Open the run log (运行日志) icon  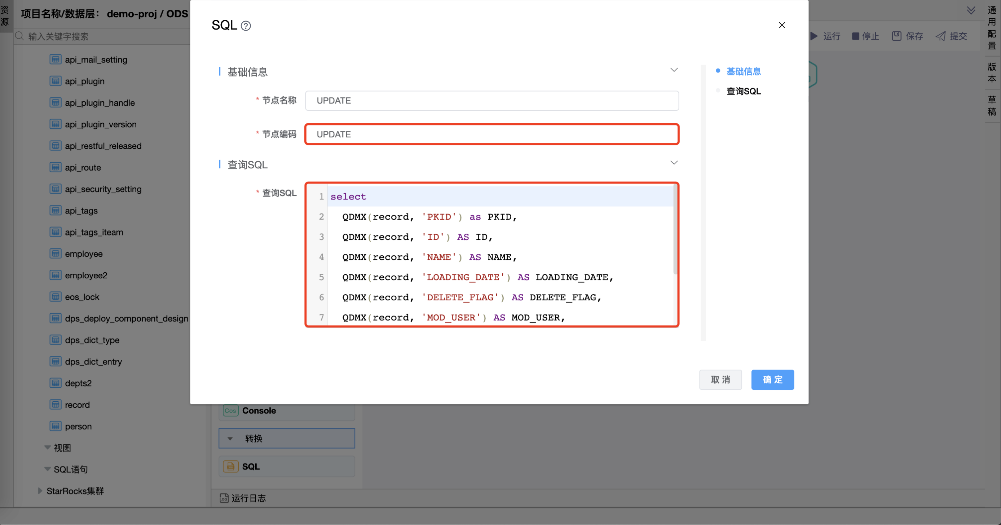[x=224, y=498]
